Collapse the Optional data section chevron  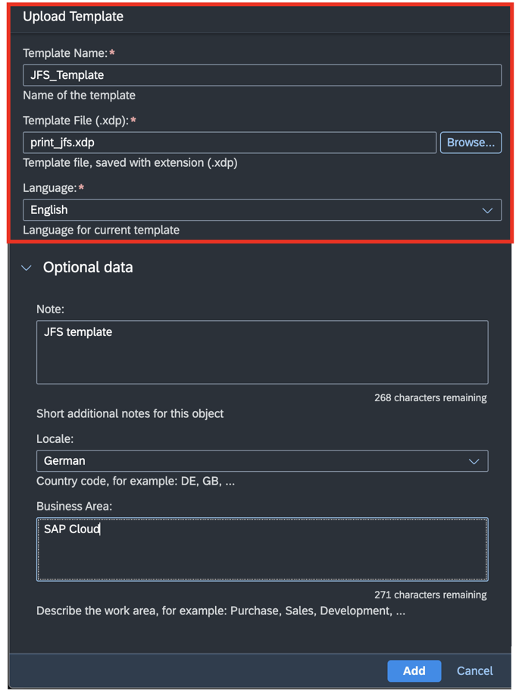point(27,268)
